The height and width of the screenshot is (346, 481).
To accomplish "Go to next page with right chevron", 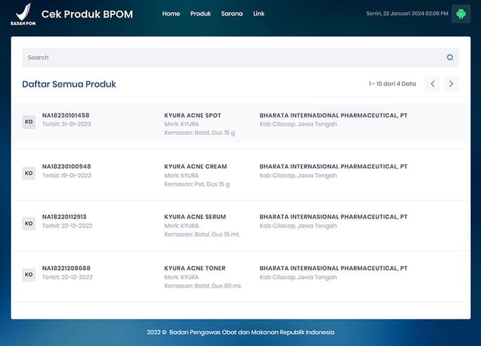I will (x=451, y=84).
